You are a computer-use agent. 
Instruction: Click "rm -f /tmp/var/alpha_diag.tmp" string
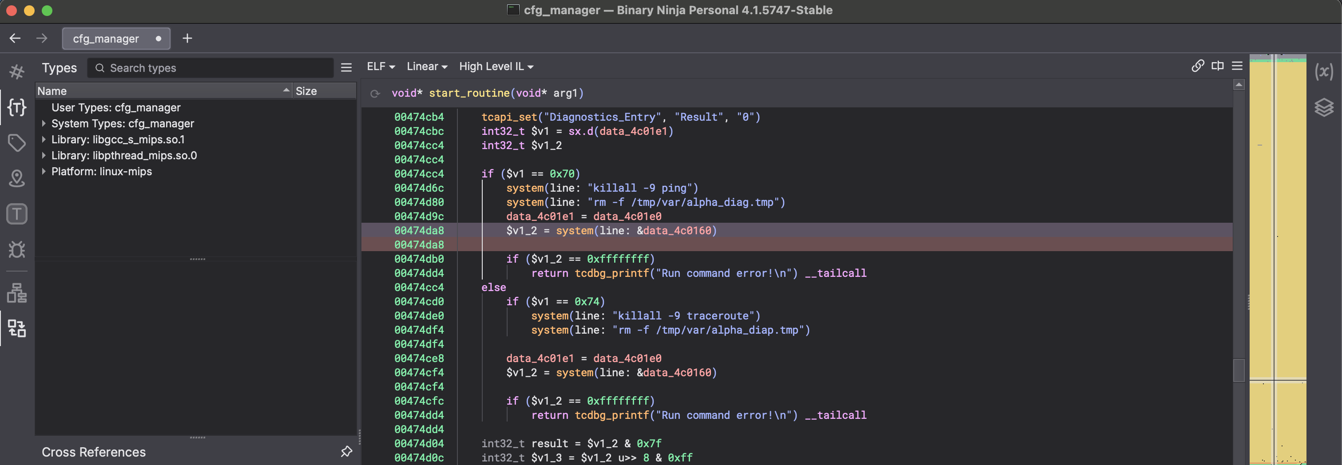683,202
